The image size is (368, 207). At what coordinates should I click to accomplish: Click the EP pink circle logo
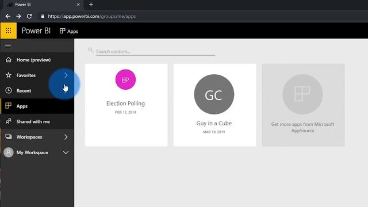(x=125, y=79)
